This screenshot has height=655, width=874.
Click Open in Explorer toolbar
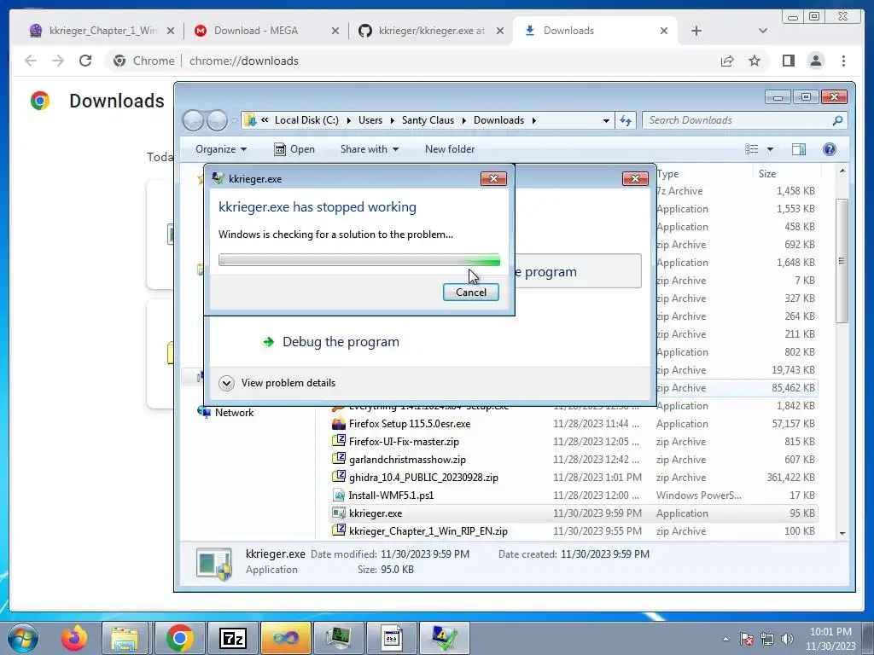pyautogui.click(x=294, y=149)
